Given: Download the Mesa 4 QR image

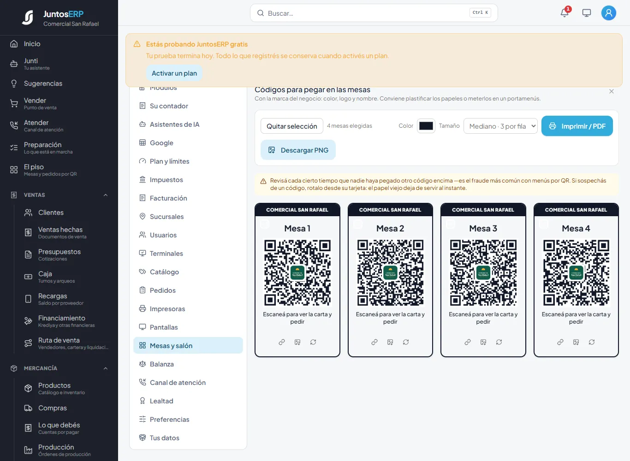Looking at the screenshot, I should point(576,342).
